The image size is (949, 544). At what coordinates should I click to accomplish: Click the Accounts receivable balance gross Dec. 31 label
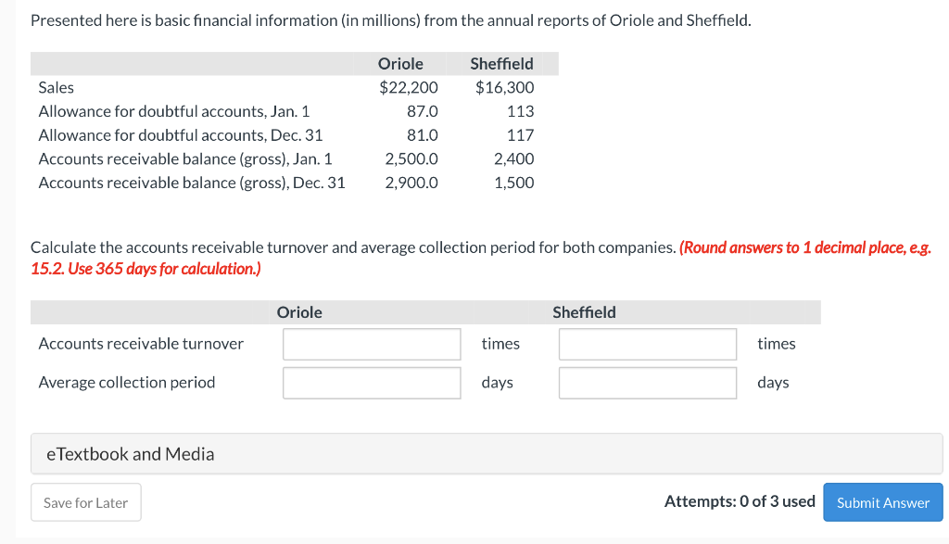[x=191, y=182]
